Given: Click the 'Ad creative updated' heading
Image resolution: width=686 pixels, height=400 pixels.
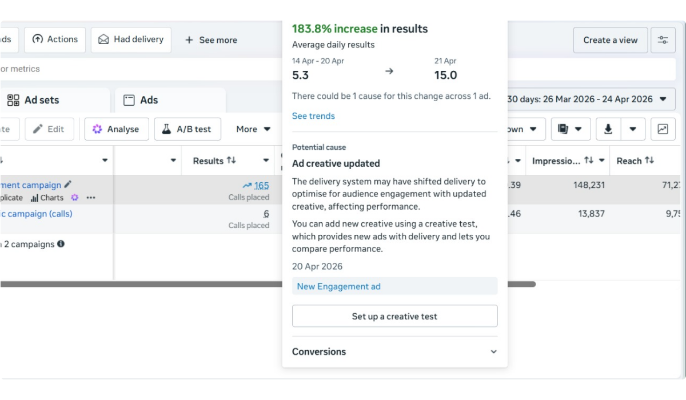Looking at the screenshot, I should pyautogui.click(x=336, y=163).
